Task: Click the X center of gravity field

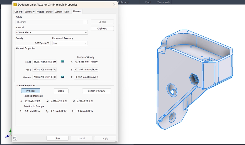Action: (86, 62)
